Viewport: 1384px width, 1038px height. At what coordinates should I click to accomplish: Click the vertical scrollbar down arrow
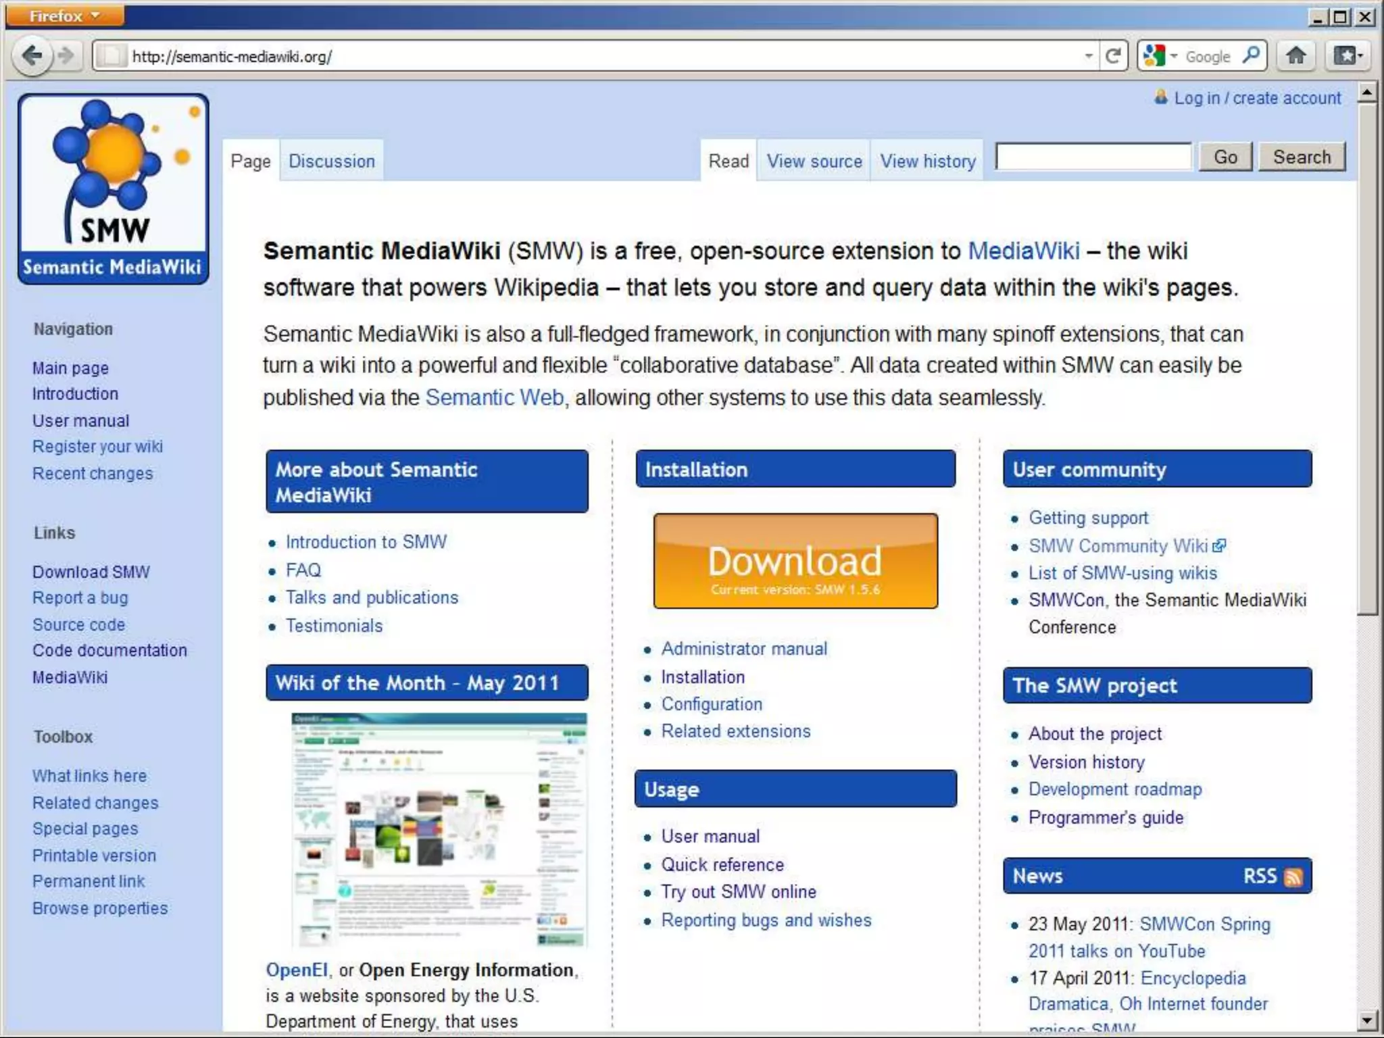pos(1367,1019)
